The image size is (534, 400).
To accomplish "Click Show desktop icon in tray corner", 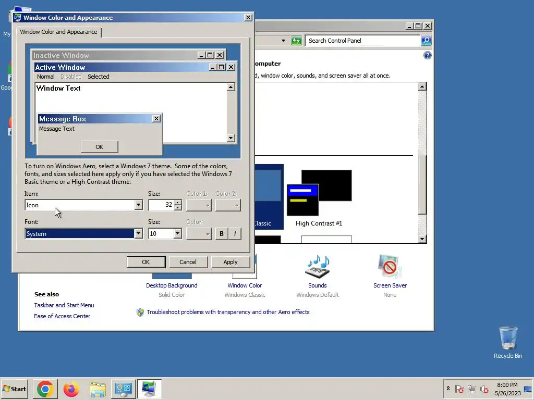I will coord(528,389).
